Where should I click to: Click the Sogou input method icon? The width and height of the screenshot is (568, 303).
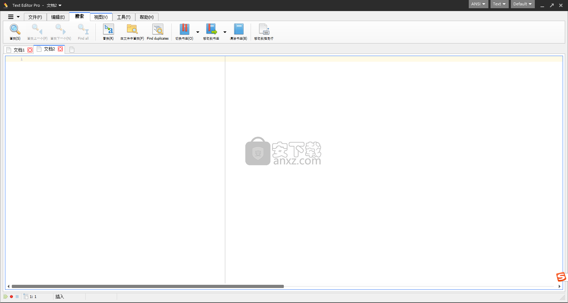click(561, 277)
